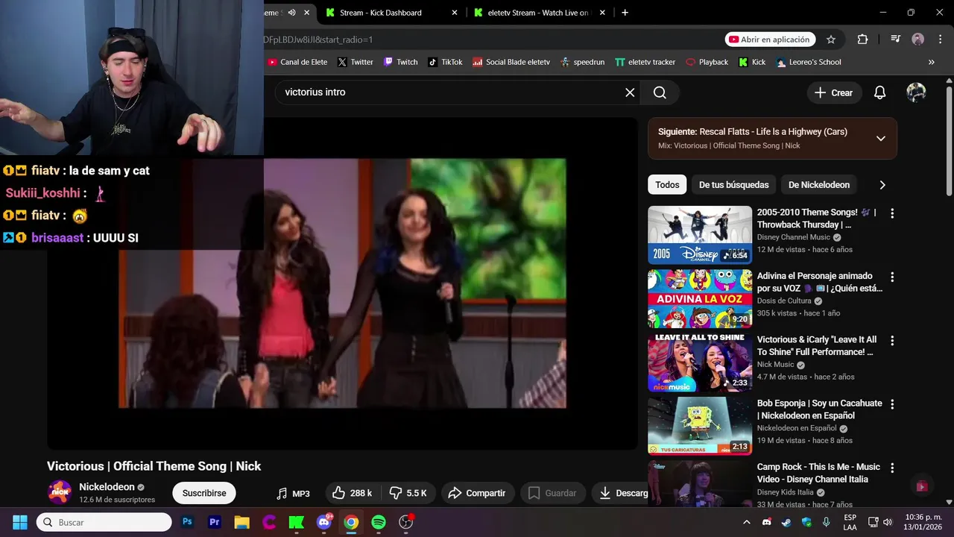Open the Chrome profile avatar

click(x=918, y=40)
